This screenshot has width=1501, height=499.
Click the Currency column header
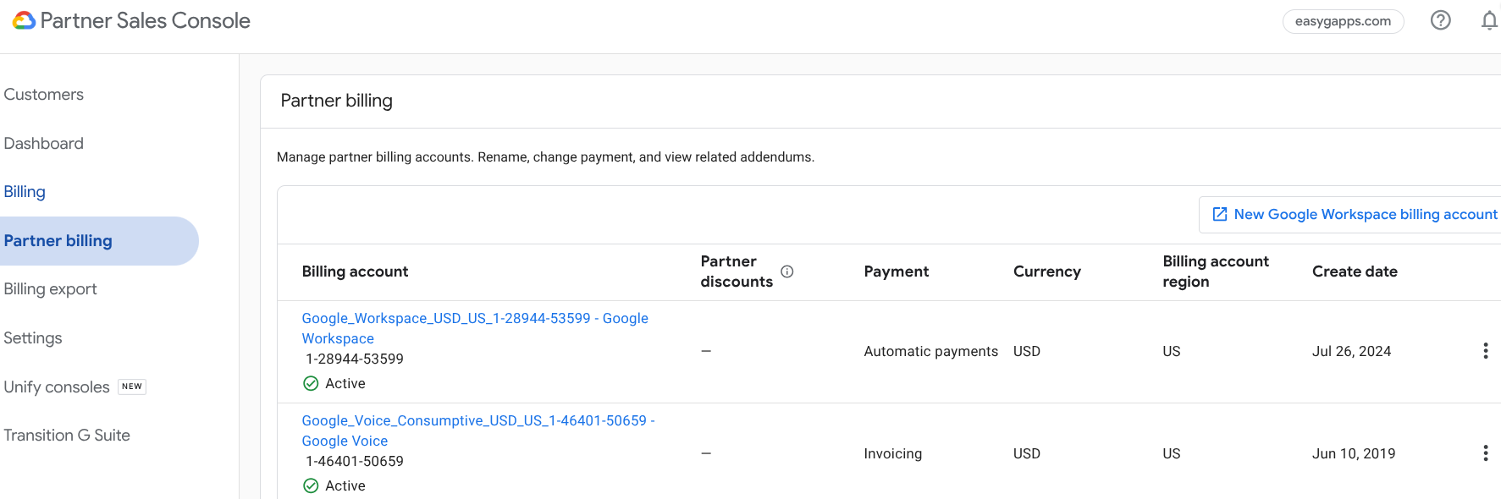[x=1047, y=271]
